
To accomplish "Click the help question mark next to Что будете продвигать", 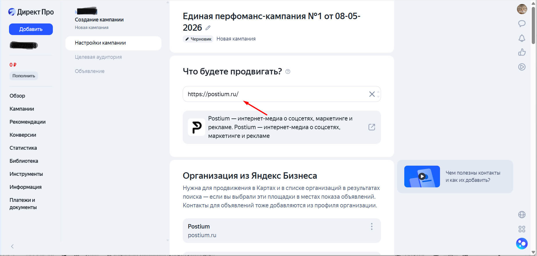I will (x=288, y=72).
